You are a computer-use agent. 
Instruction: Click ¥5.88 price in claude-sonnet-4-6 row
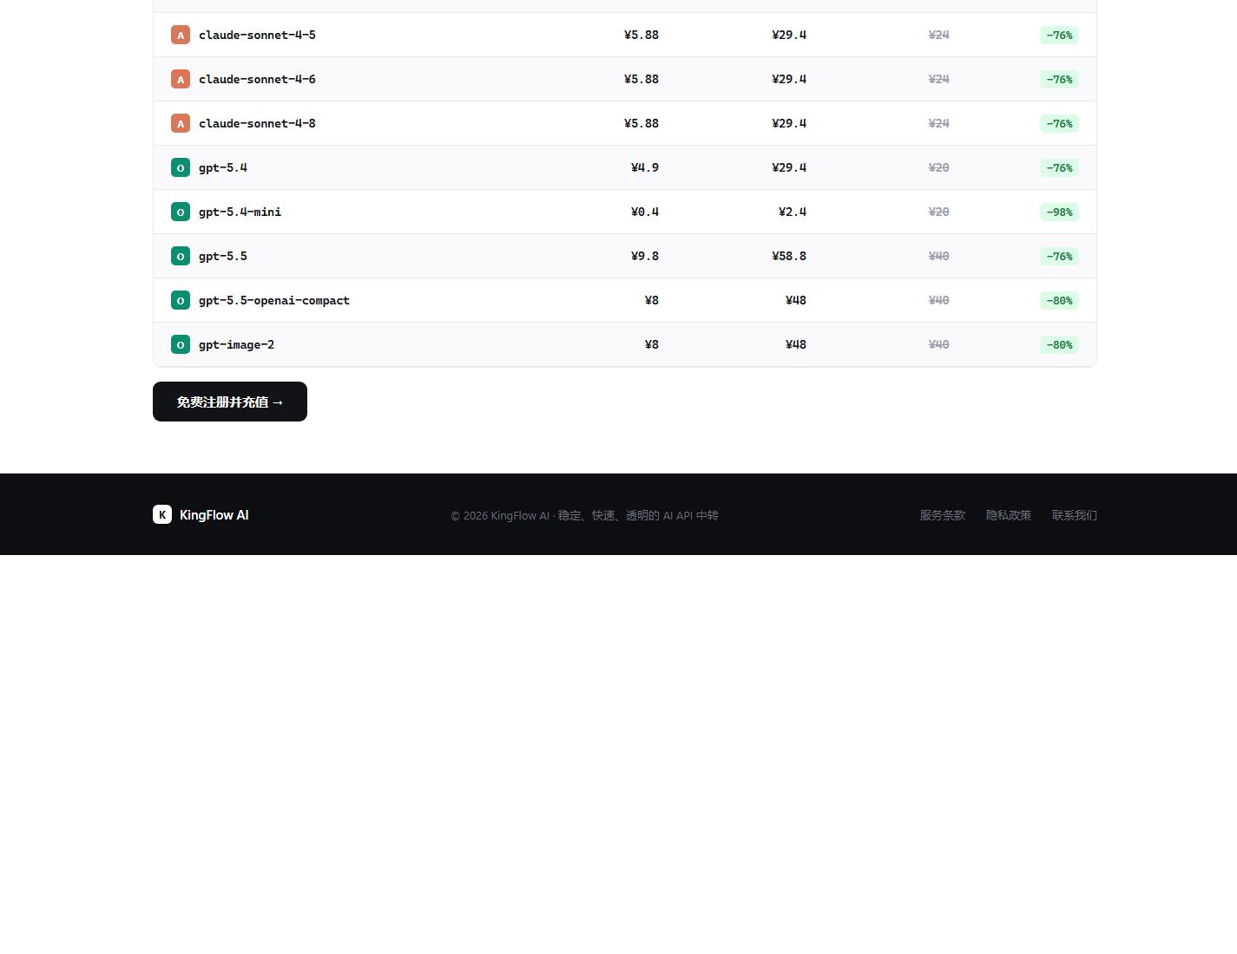pyautogui.click(x=642, y=79)
